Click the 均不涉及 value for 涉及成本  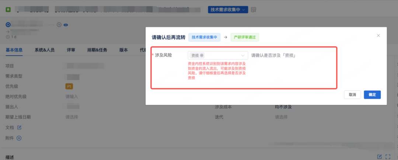(x=283, y=107)
